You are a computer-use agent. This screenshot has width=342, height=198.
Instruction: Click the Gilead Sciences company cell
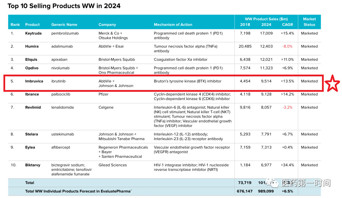tap(112, 165)
